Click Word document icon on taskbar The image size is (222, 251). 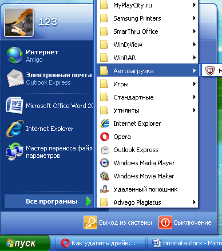tap(157, 243)
